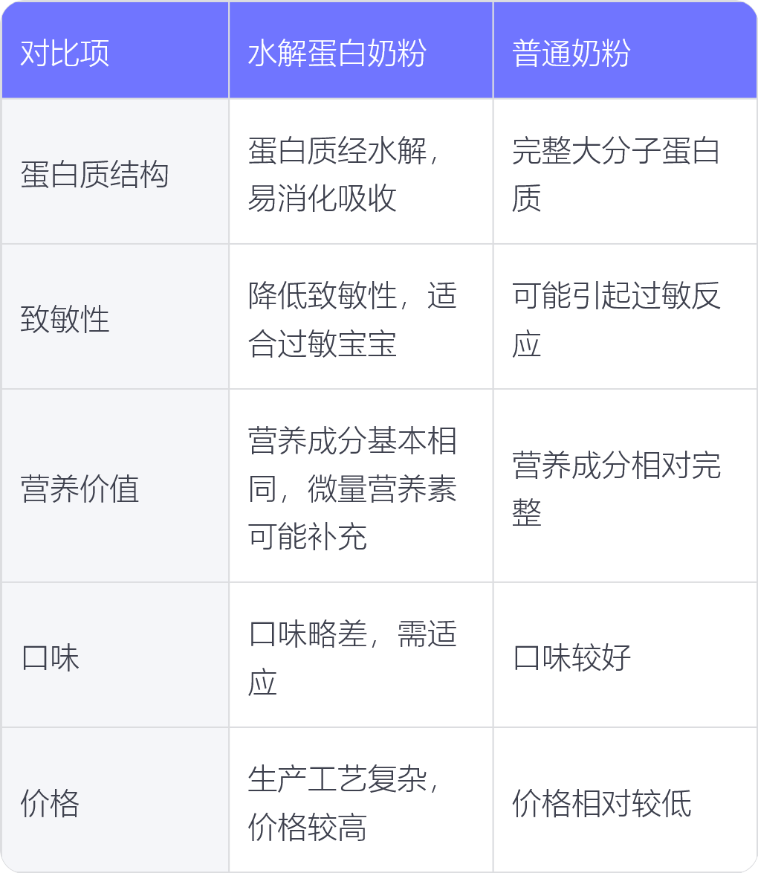
Task: Select the 蛋白质结构 row label
Action: coord(95,175)
